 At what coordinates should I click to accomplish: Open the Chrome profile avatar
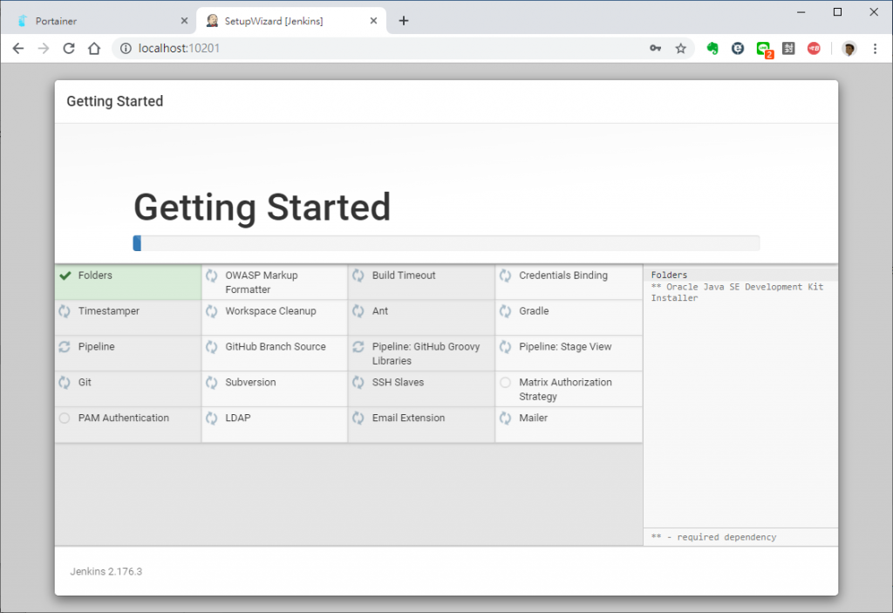pos(849,49)
